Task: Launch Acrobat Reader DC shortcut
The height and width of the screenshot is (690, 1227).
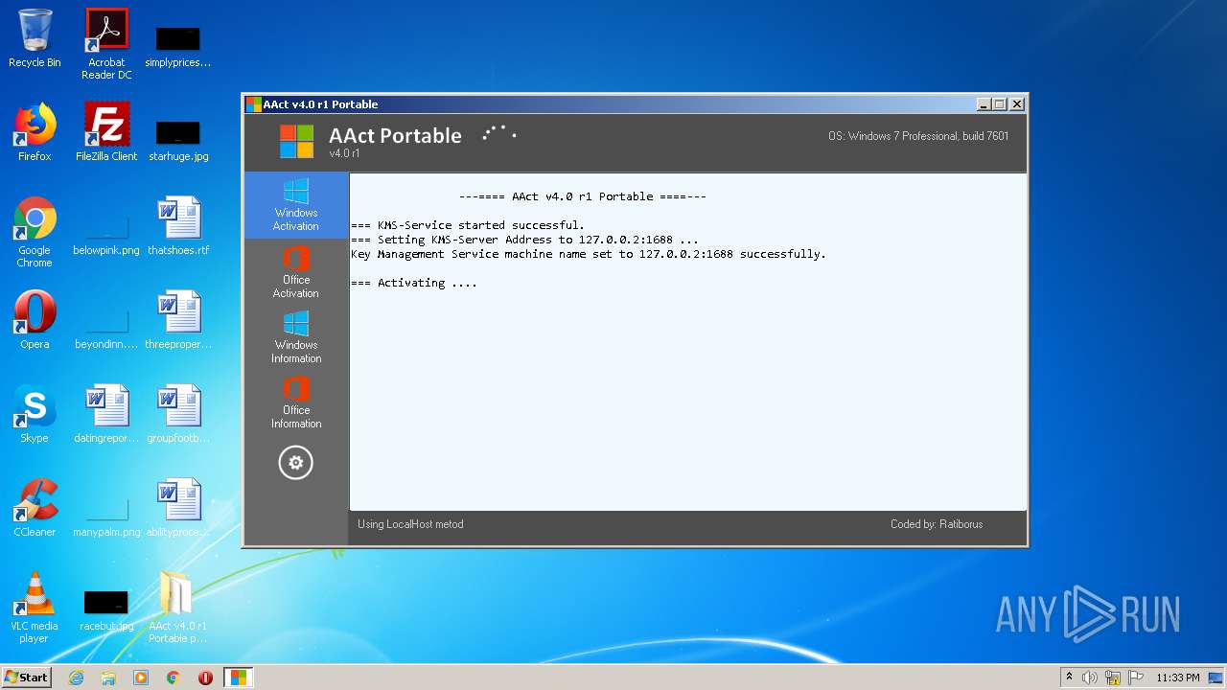Action: point(106,44)
